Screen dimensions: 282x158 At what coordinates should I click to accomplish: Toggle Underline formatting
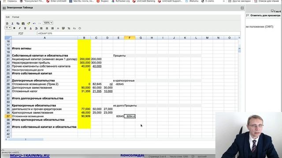coord(25,28)
